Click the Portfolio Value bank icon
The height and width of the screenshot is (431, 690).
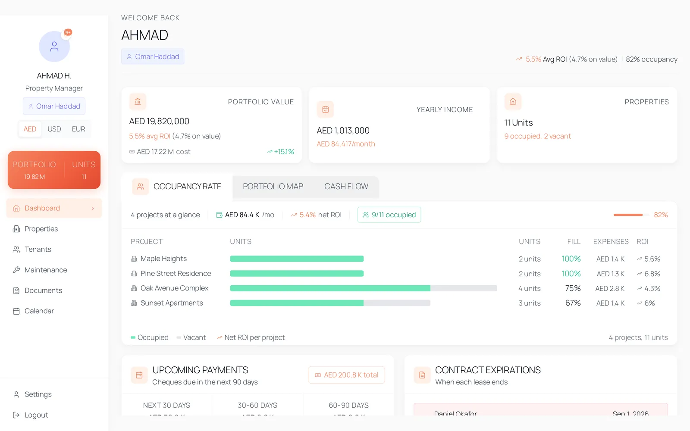click(x=138, y=102)
